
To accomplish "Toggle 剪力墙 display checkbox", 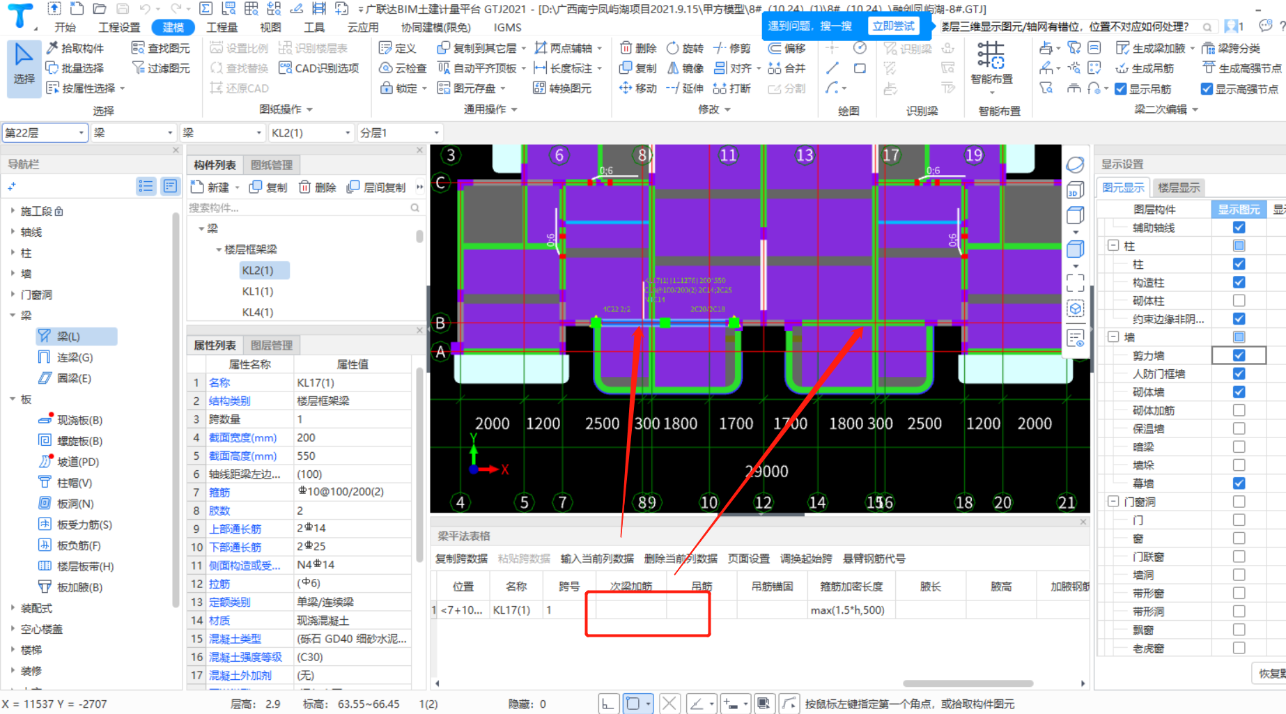I will click(1239, 355).
